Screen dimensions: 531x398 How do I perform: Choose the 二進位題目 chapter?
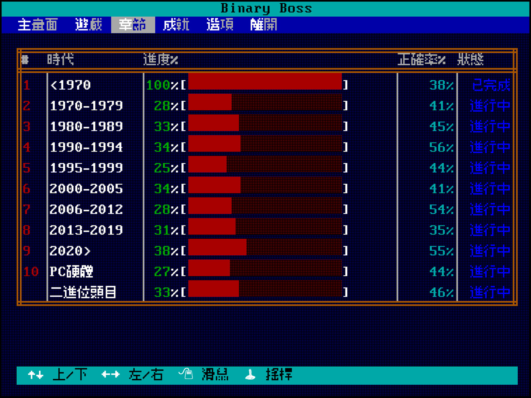[x=83, y=293]
